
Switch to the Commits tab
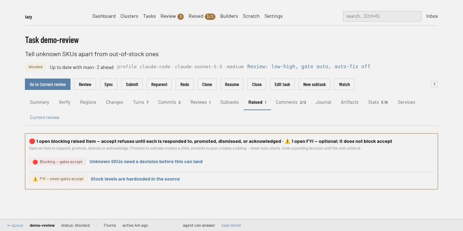pos(170,102)
